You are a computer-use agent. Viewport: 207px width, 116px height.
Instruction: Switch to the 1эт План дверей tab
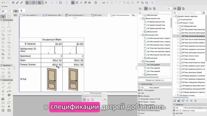coord(30,15)
